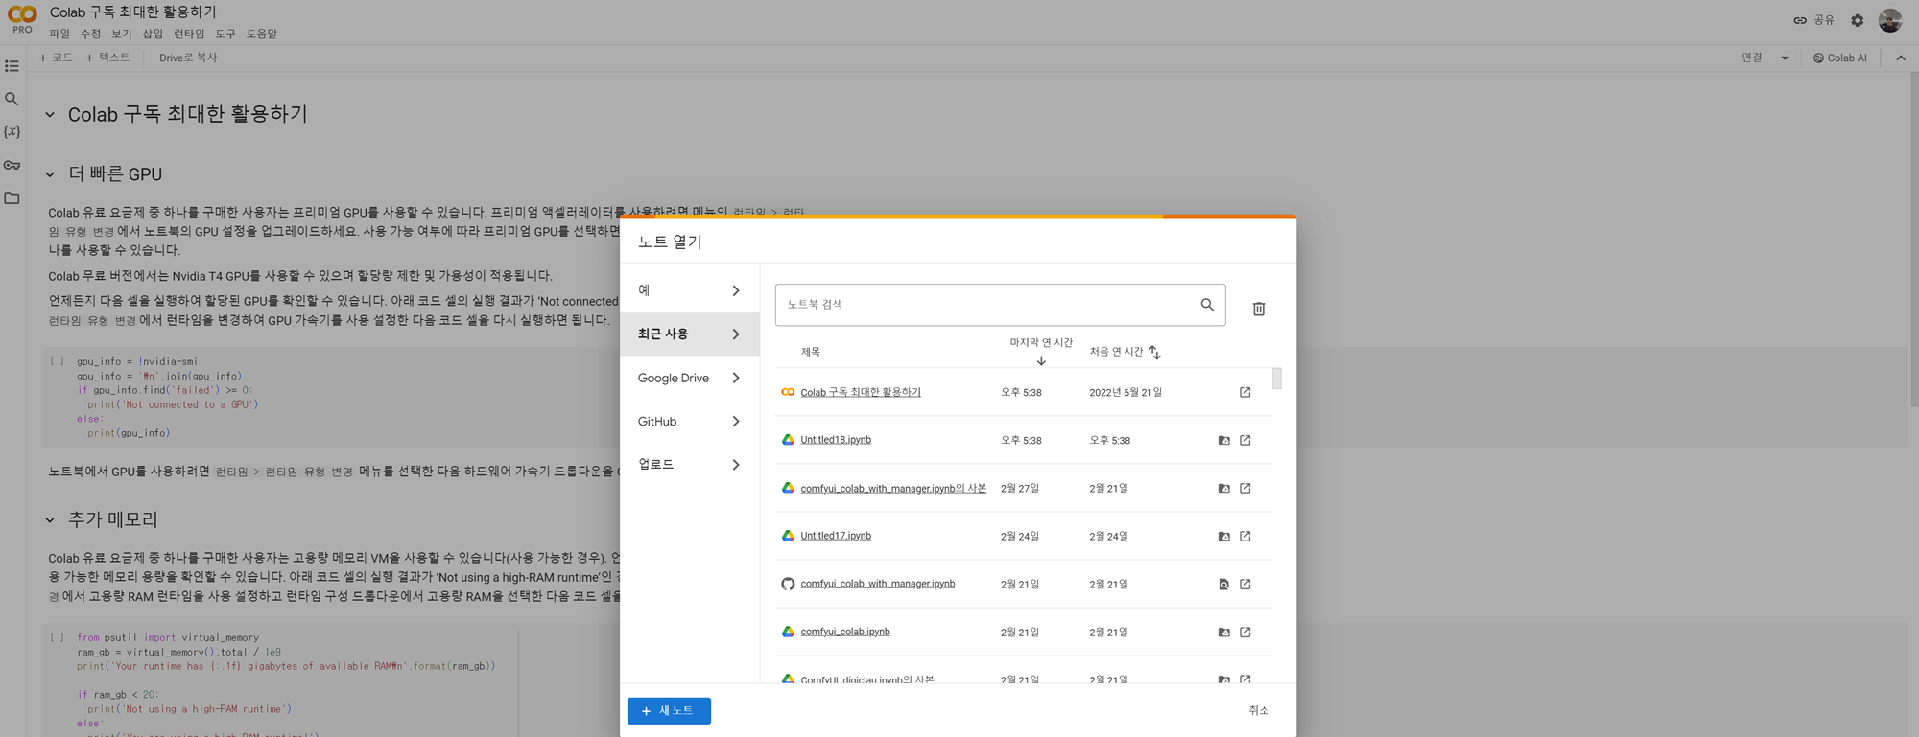
Task: Click Drive로 복사 button
Action: point(188,58)
